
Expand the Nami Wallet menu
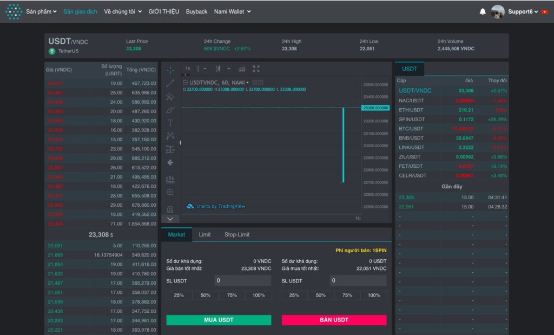click(x=233, y=12)
